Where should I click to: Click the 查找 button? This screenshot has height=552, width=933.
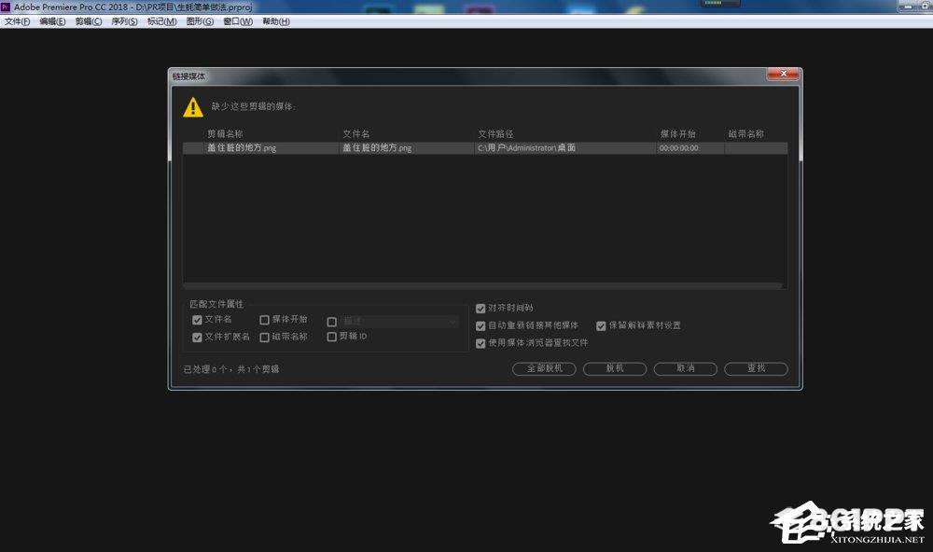[757, 369]
